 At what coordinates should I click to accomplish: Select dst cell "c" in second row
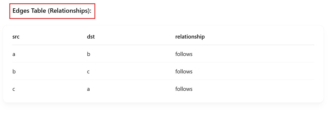coord(88,72)
